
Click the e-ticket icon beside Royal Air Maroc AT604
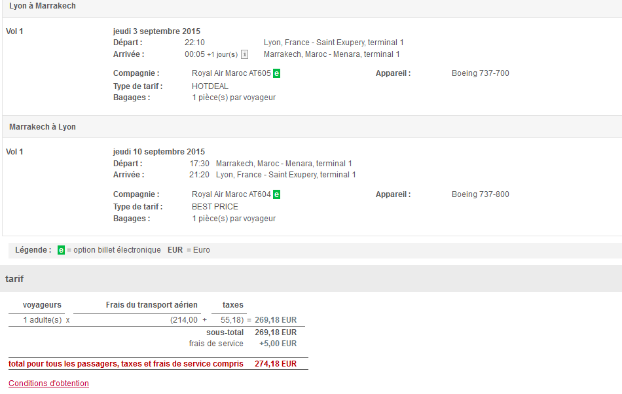tap(277, 194)
